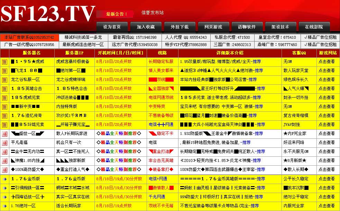The height and width of the screenshot is (211, 340).
Task: Click the 顶 icon next to 龙之谷私服一区
Action: click(x=4, y=80)
